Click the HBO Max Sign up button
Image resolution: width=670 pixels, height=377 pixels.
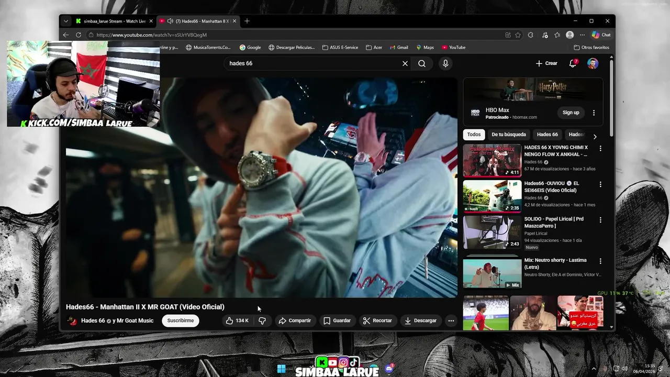coord(571,113)
